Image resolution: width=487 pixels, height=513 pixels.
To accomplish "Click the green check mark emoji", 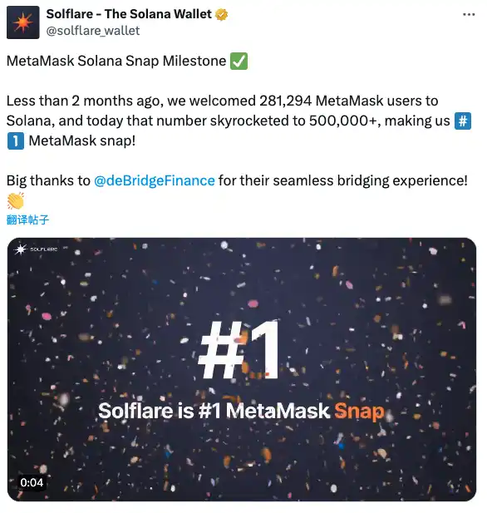I will click(239, 62).
